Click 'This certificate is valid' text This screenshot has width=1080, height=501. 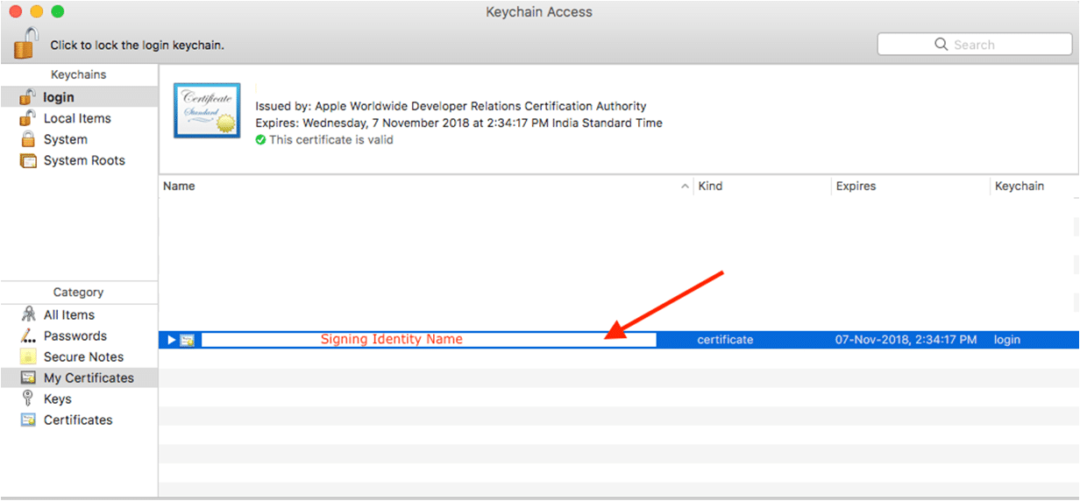[x=331, y=140]
